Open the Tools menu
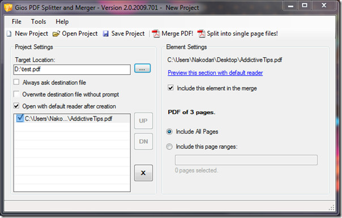The image size is (342, 218). pyautogui.click(x=39, y=22)
